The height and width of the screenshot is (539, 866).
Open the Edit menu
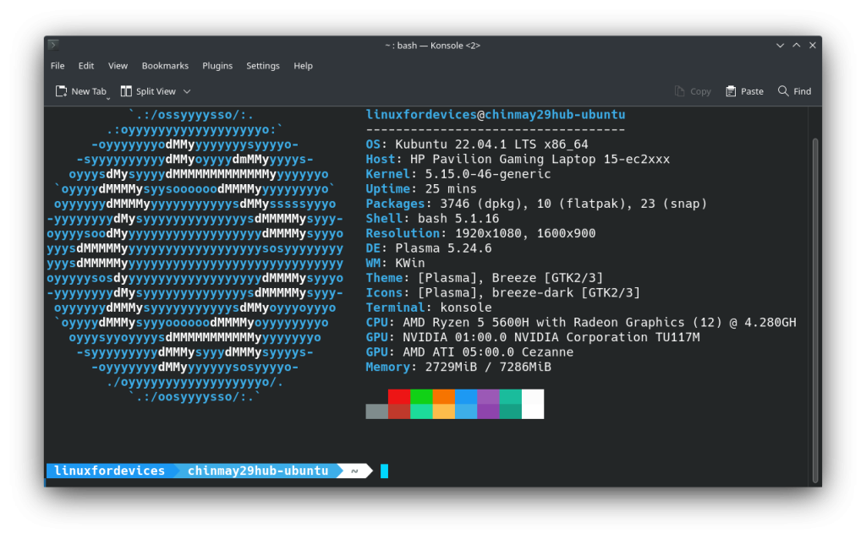tap(85, 65)
